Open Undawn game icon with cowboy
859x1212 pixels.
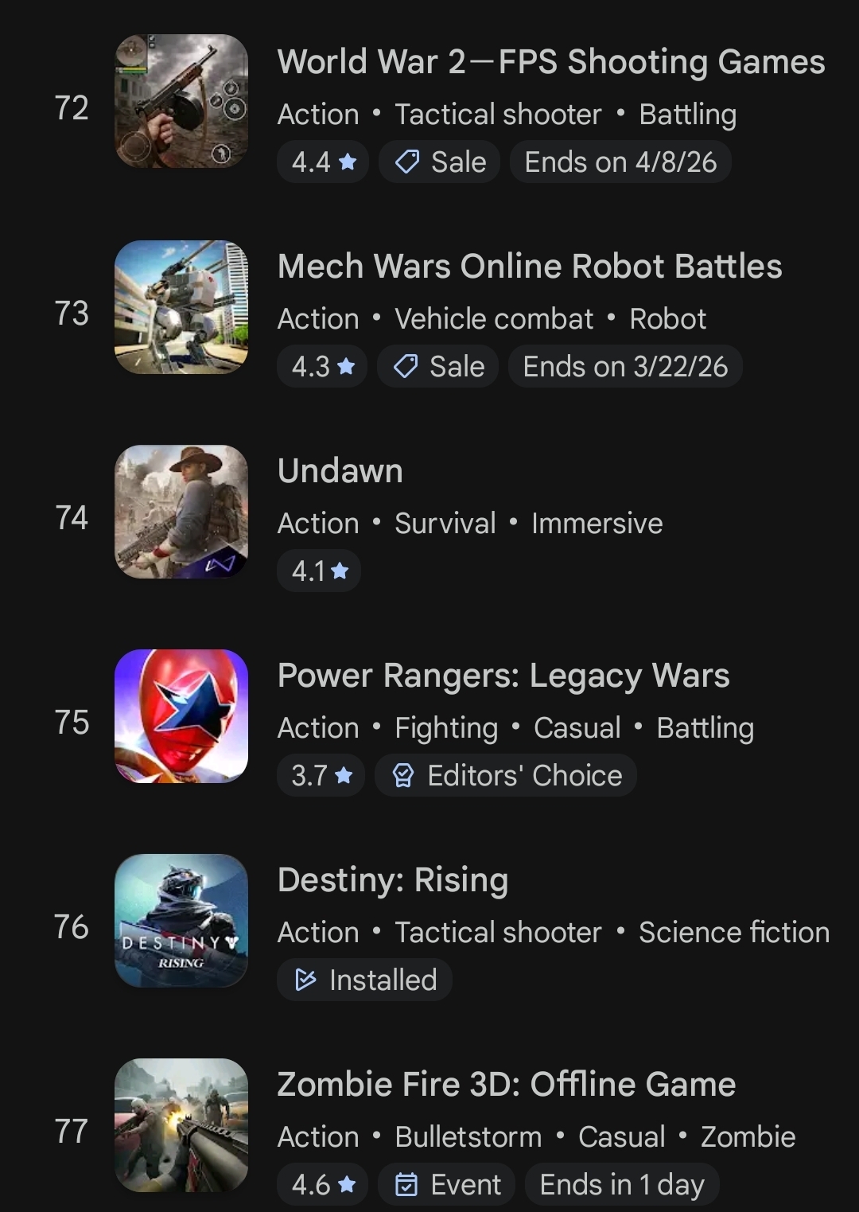[181, 512]
